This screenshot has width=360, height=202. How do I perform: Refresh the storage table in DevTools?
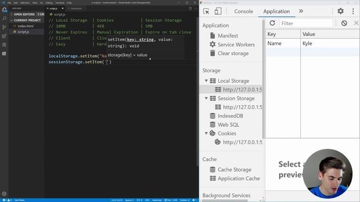tap(272, 23)
